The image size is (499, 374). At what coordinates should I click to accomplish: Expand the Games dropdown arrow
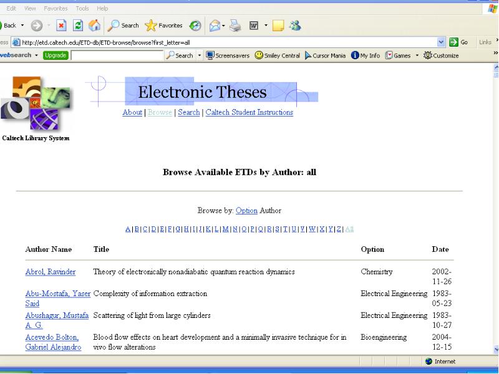tap(417, 55)
